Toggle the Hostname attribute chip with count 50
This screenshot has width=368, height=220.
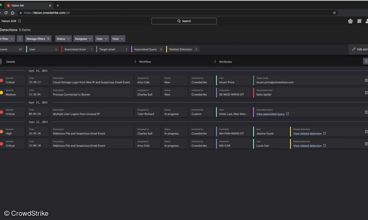pyautogui.click(x=13, y=49)
